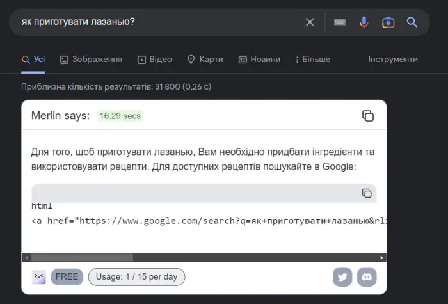Open the on-screen keyboard input tool
The height and width of the screenshot is (304, 448).
pyautogui.click(x=340, y=22)
